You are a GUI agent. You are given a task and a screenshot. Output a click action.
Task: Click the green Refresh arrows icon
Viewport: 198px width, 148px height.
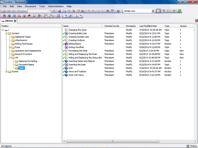tap(179, 11)
